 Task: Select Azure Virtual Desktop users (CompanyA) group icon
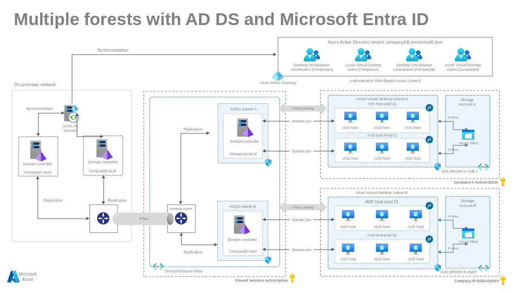pos(363,55)
